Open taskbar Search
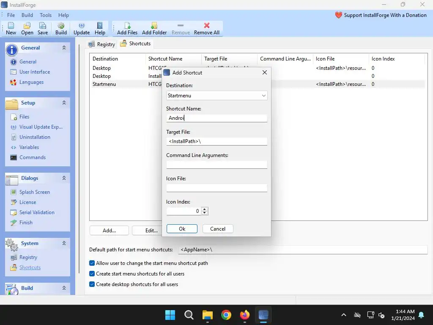The height and width of the screenshot is (325, 433). pyautogui.click(x=189, y=315)
